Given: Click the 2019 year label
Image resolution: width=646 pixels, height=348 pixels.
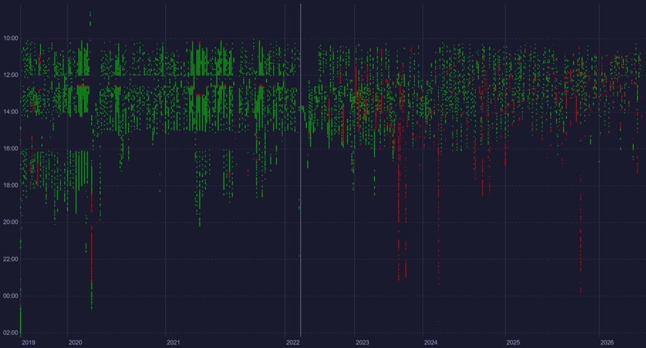Looking at the screenshot, I should [28, 343].
